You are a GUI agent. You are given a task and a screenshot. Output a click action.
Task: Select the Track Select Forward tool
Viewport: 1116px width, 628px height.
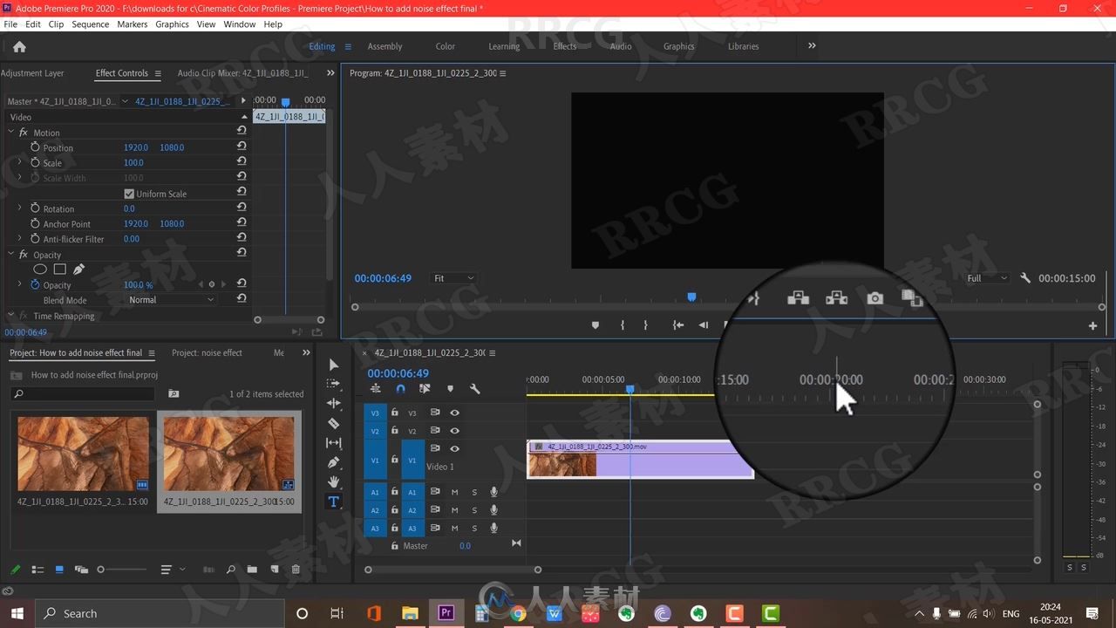pos(333,383)
